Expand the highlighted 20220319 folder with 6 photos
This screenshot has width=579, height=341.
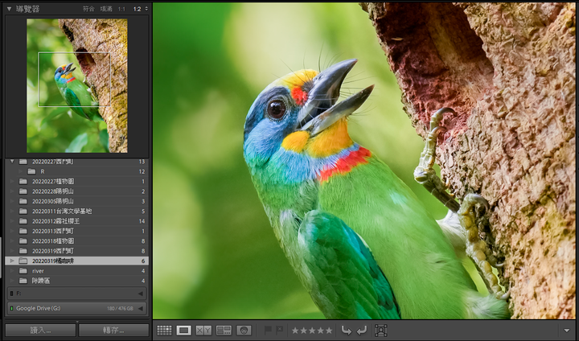coord(12,261)
